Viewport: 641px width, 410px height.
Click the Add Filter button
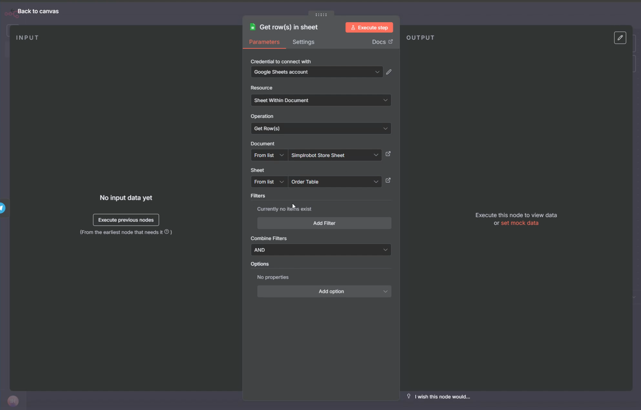(x=324, y=223)
